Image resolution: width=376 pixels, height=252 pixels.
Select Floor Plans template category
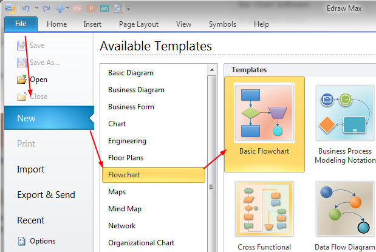coord(126,158)
